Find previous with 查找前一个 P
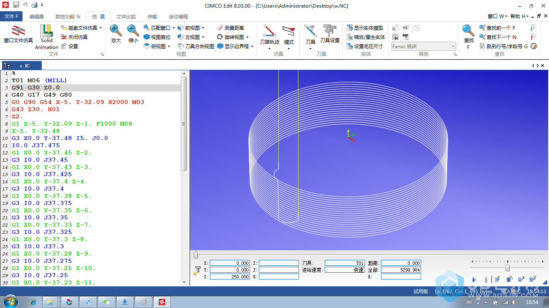The width and height of the screenshot is (549, 308). pyautogui.click(x=497, y=28)
